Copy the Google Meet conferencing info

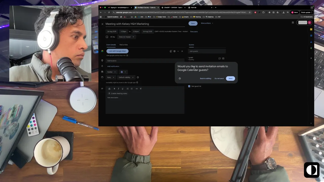tap(171, 51)
